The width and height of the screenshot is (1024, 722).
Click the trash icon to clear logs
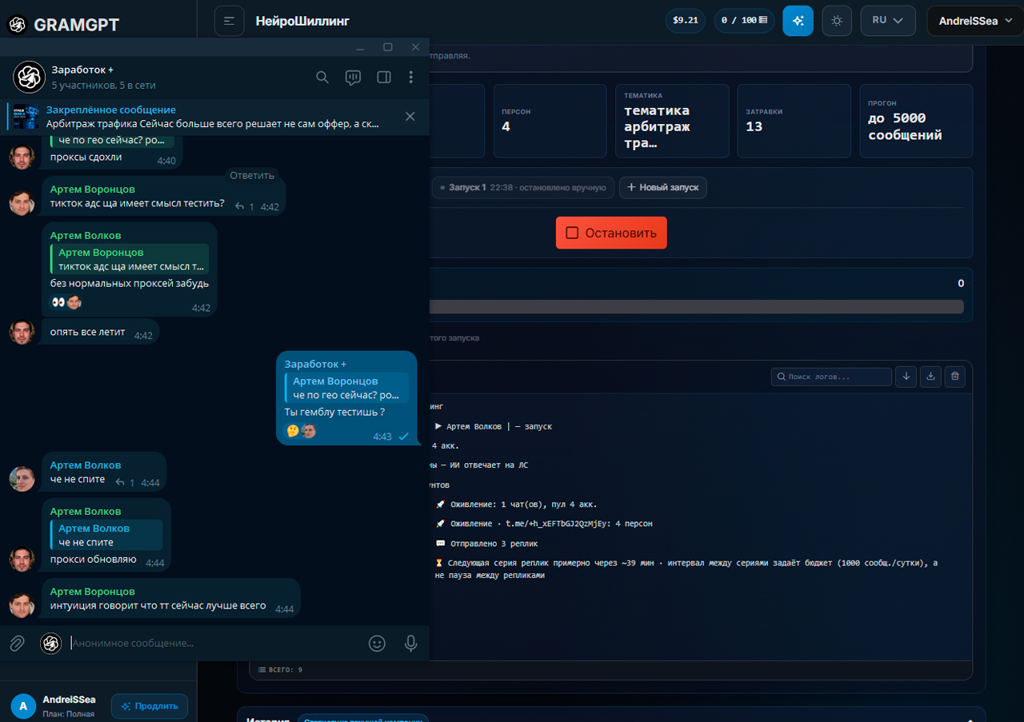click(954, 377)
